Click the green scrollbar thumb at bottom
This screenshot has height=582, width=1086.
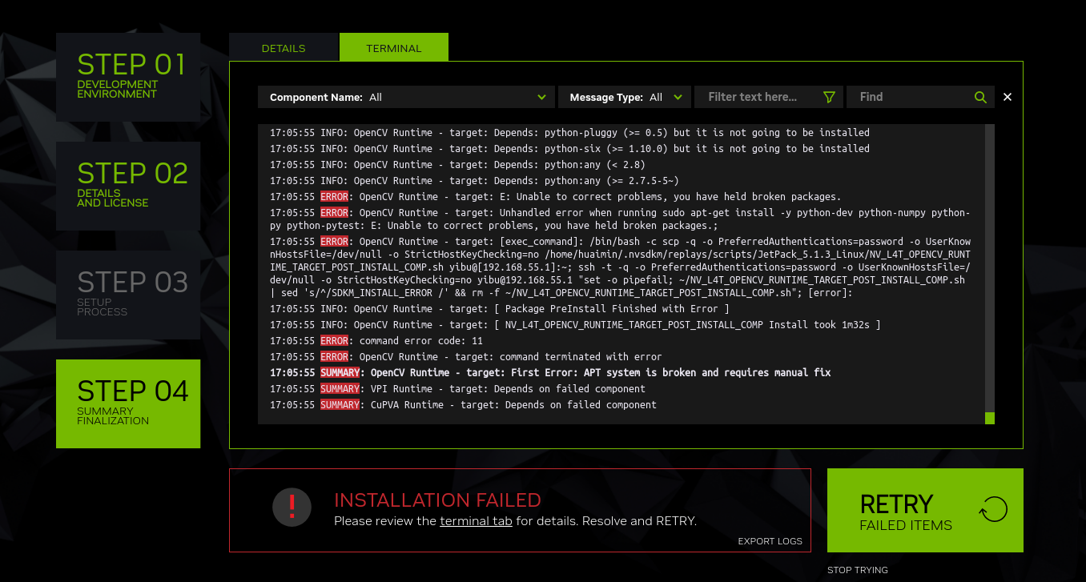pos(990,418)
